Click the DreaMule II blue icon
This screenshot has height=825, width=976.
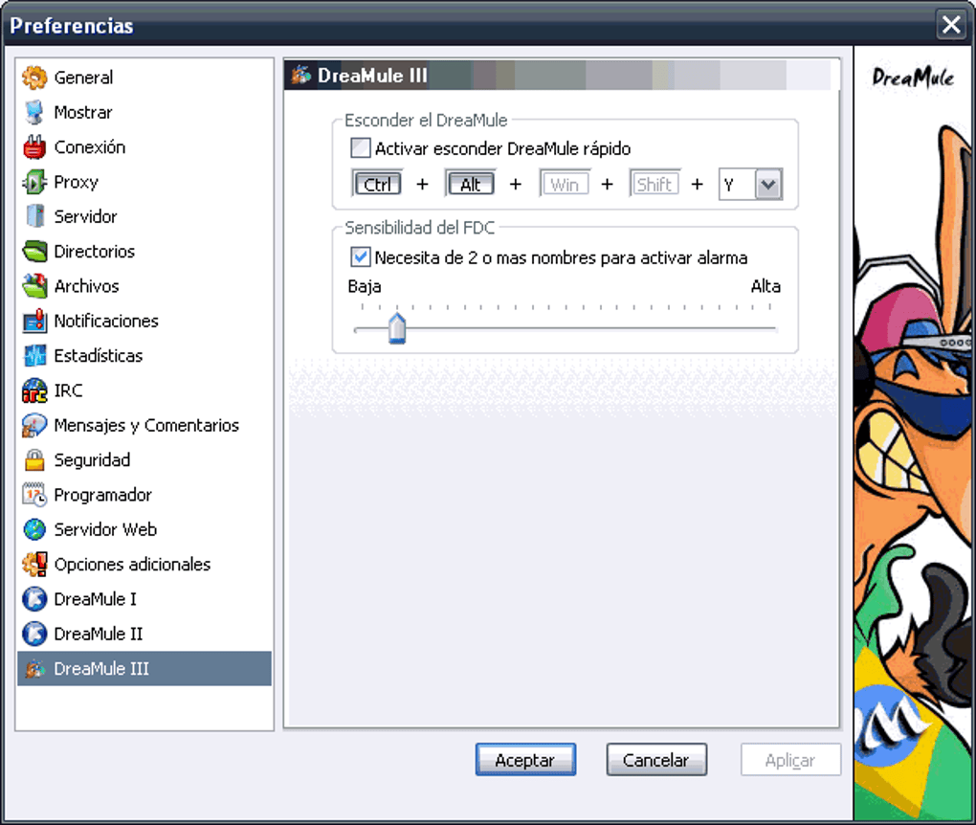[34, 634]
